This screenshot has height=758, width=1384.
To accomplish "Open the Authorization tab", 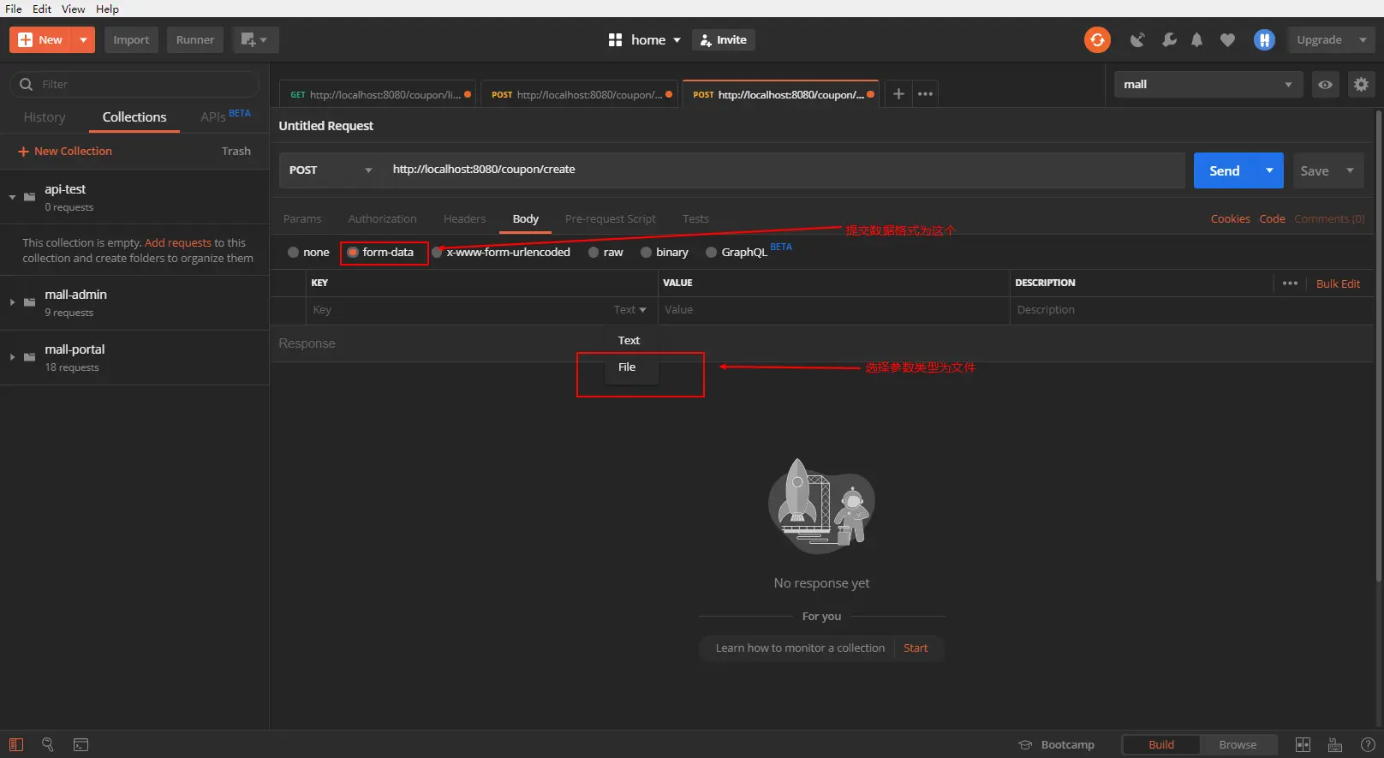I will pos(382,219).
